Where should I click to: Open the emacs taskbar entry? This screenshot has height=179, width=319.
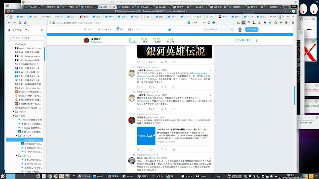pyautogui.click(x=129, y=176)
